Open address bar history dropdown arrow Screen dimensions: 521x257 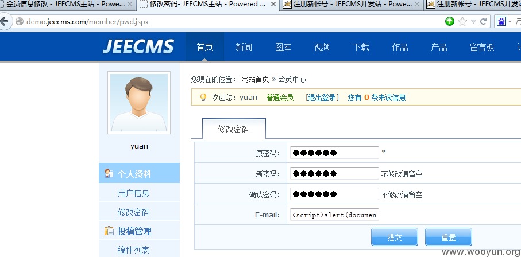(x=473, y=22)
